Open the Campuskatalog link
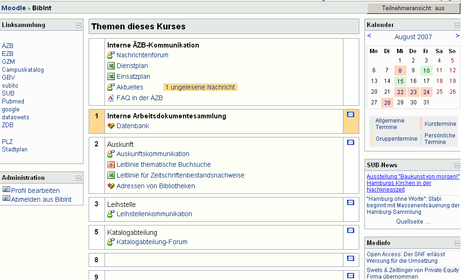 [x=23, y=70]
